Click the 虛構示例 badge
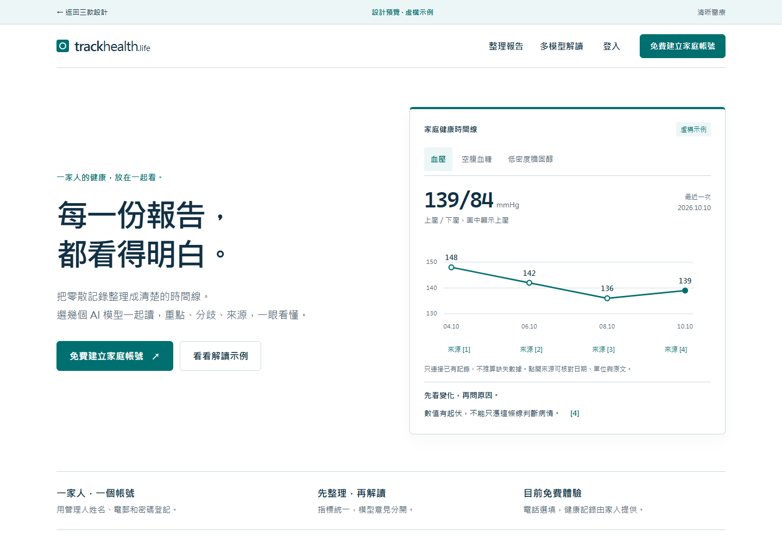This screenshot has width=782, height=543. [693, 129]
